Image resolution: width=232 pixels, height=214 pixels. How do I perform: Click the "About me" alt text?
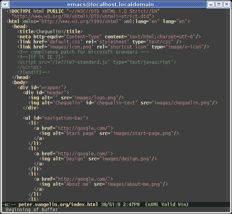[x=77, y=184]
